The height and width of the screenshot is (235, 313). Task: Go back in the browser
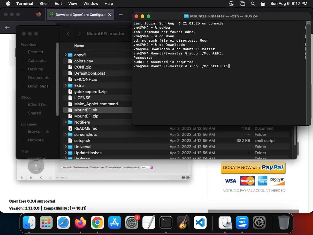click(7, 27)
